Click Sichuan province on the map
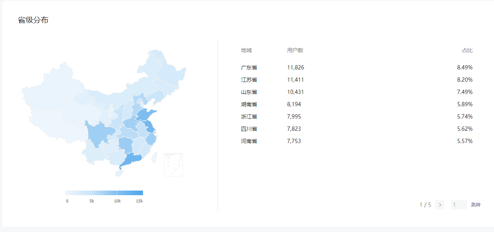Image resolution: width=494 pixels, height=232 pixels. click(98, 133)
